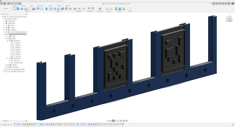Screen dimensions: 235x127
Task: Expand the Document Settings tree node
Action: coord(4,19)
